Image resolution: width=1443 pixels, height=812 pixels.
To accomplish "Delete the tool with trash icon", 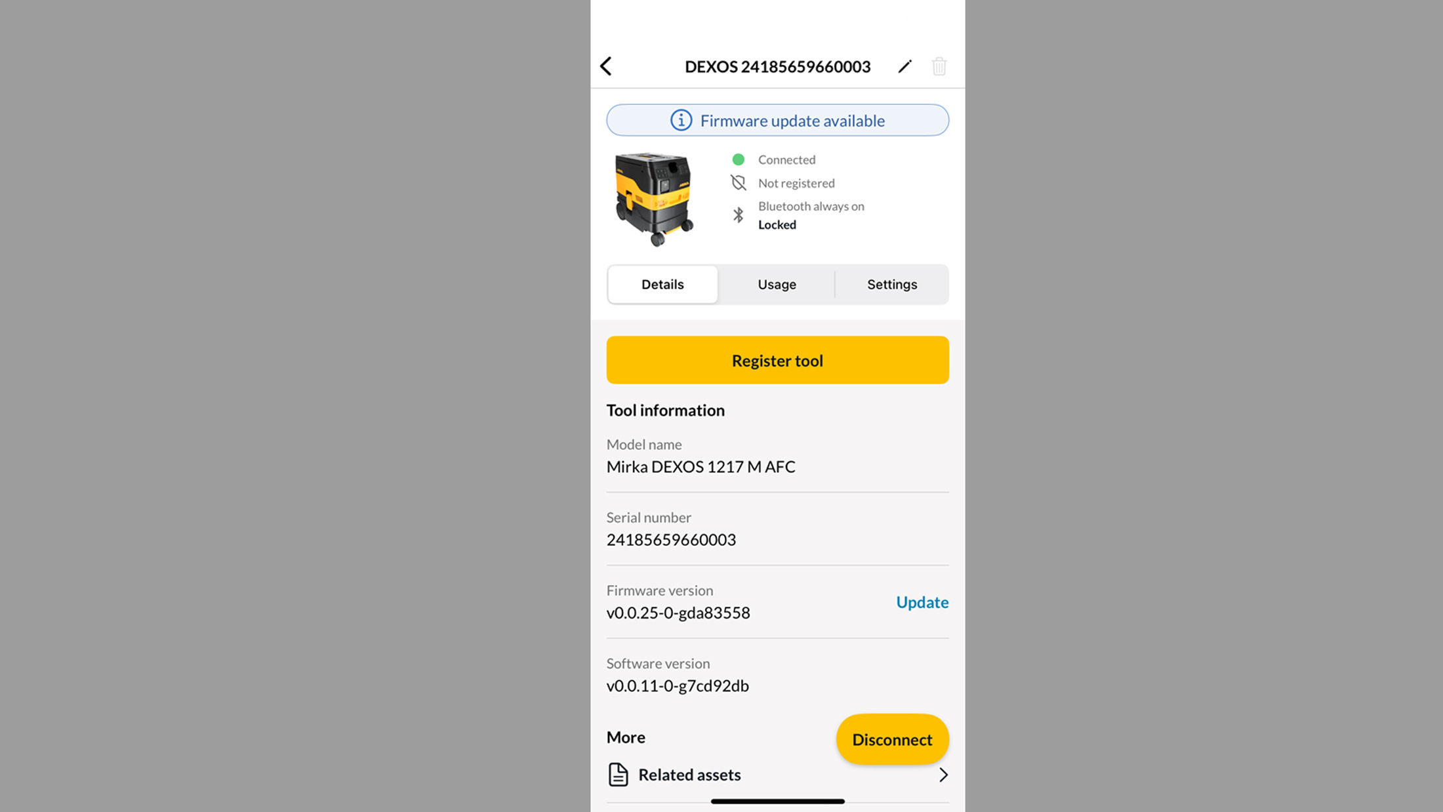I will click(x=939, y=66).
